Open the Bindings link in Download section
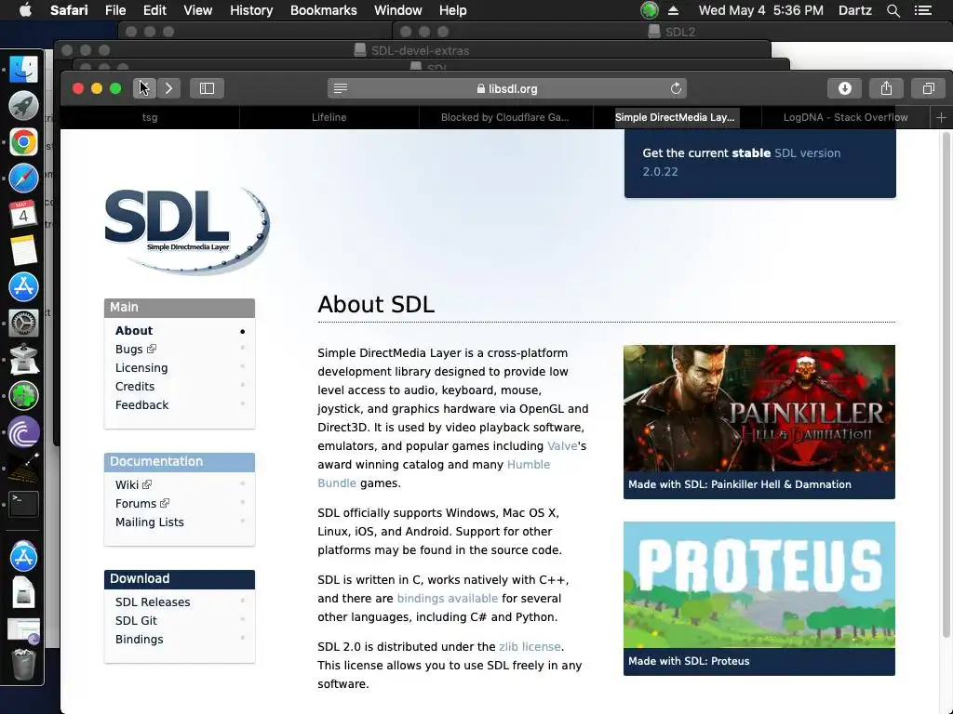Image resolution: width=953 pixels, height=714 pixels. point(140,640)
